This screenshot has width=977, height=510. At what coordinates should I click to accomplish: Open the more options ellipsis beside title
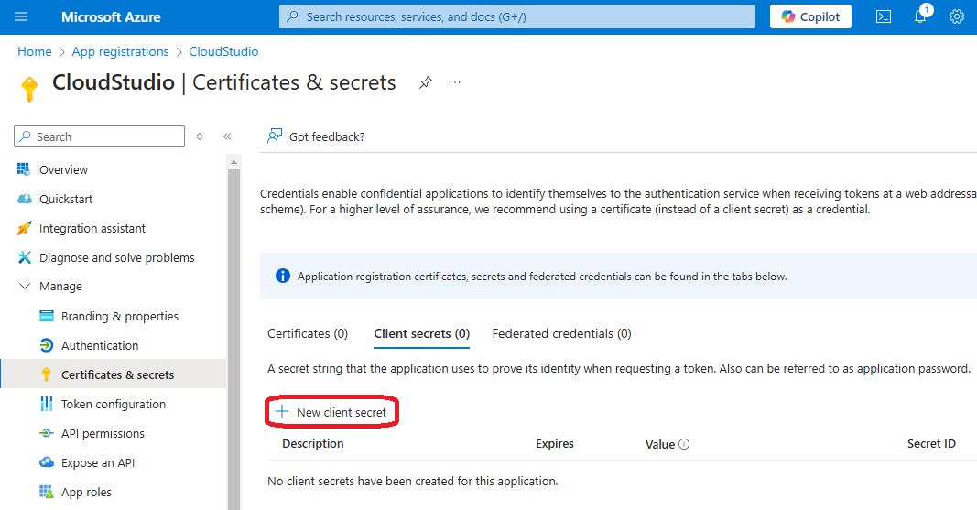(x=455, y=82)
